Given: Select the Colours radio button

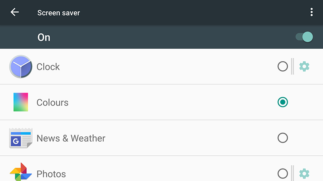Looking at the screenshot, I should (x=283, y=102).
